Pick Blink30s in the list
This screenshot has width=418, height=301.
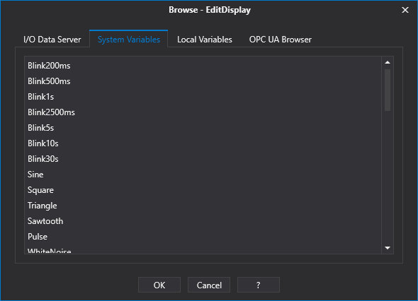pyautogui.click(x=203, y=159)
